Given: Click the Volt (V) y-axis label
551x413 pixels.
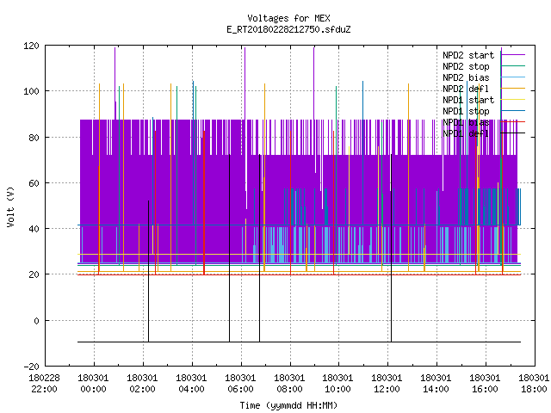Looking at the screenshot, I should [x=10, y=206].
